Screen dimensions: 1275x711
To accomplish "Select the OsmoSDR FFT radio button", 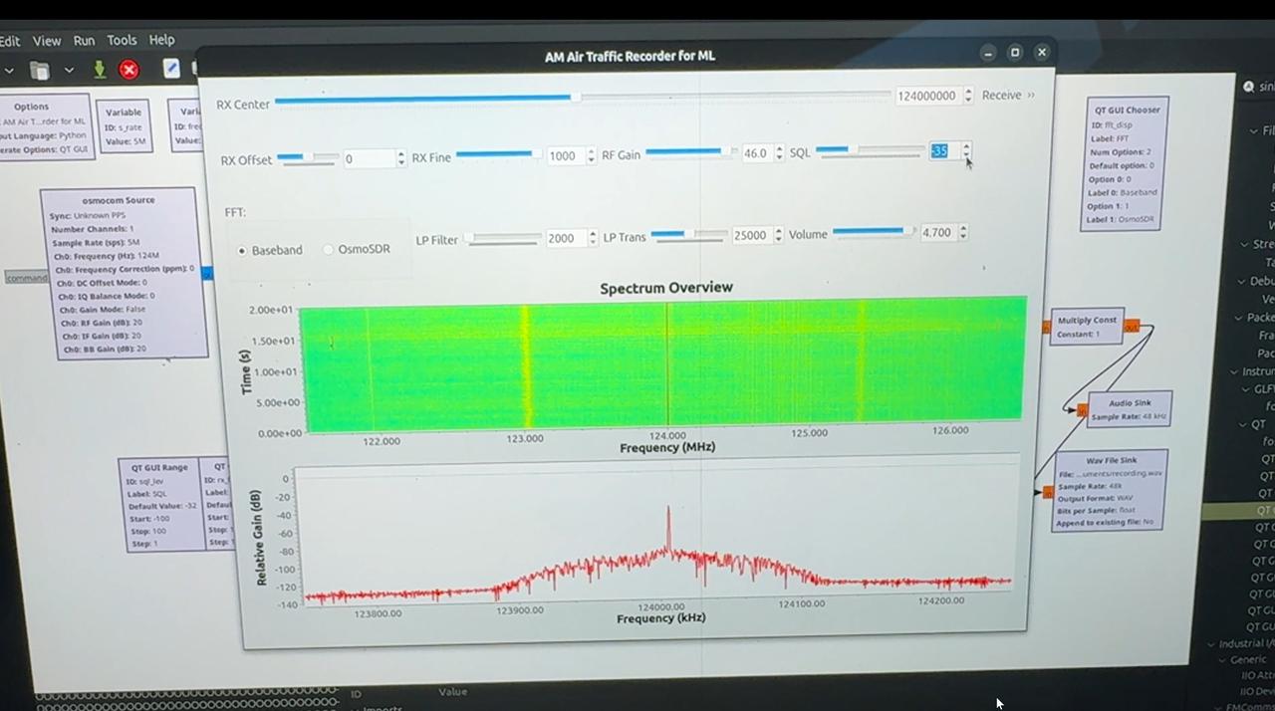I will pyautogui.click(x=355, y=249).
